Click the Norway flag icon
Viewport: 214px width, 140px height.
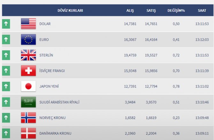coord(28,117)
